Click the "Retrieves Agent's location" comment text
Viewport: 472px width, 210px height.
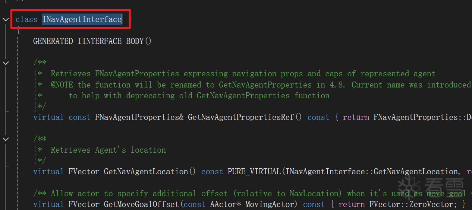(x=108, y=150)
